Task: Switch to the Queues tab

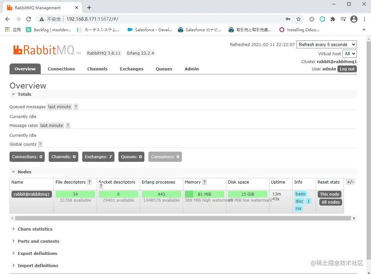Action: (164, 69)
